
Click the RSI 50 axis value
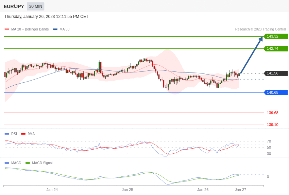coord(269,147)
